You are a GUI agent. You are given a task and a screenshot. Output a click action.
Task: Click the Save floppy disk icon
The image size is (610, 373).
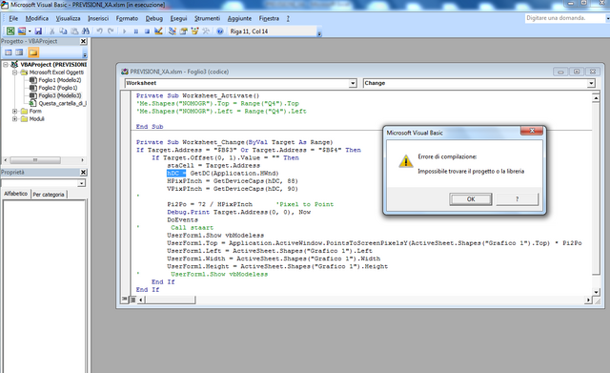click(38, 31)
